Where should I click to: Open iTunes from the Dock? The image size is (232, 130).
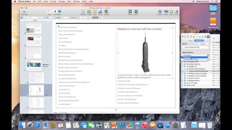click(145, 125)
